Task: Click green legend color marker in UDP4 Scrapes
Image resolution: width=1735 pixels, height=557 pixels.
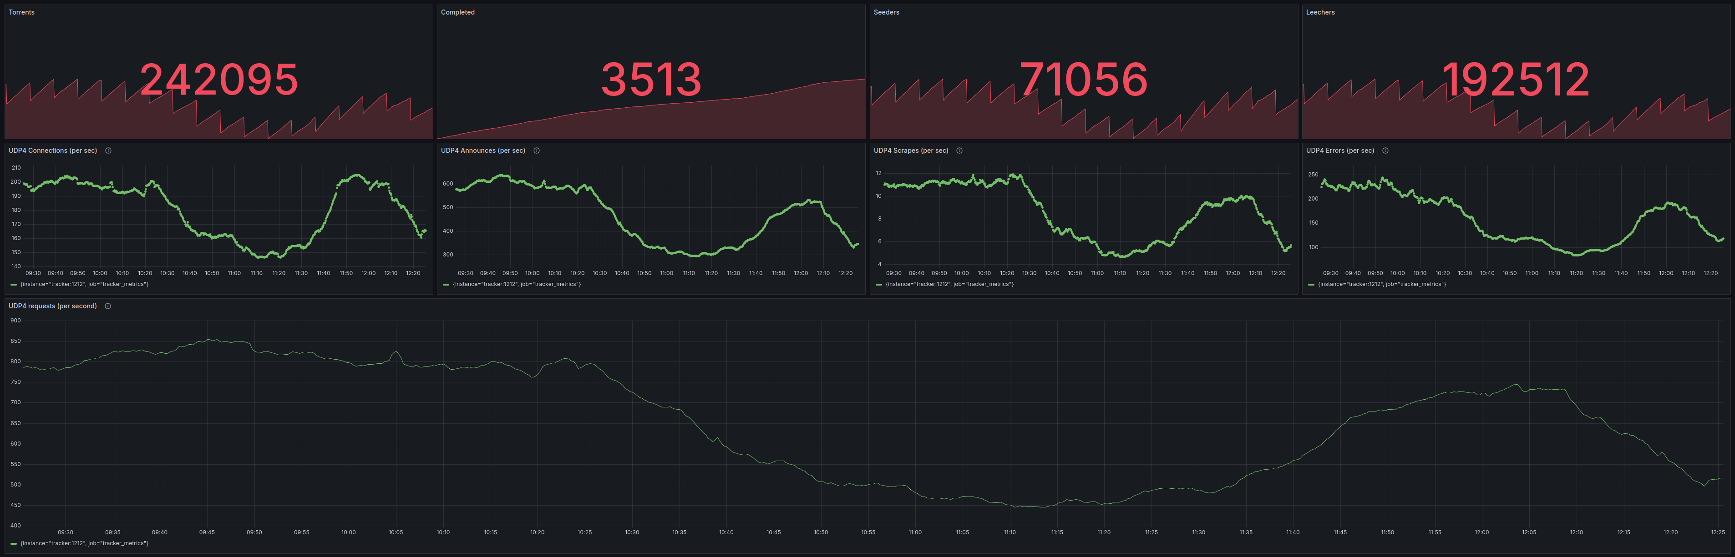Action: pyautogui.click(x=878, y=285)
